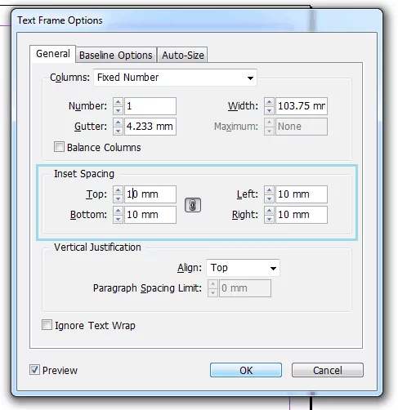The height and width of the screenshot is (410, 398).
Task: Increase the Number of columns with up arrow
Action: pos(118,102)
